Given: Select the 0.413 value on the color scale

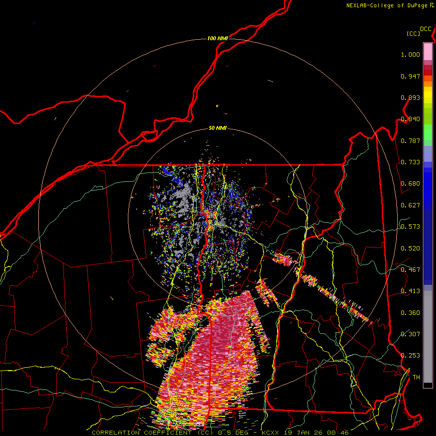Looking at the screenshot, I should pos(410,291).
